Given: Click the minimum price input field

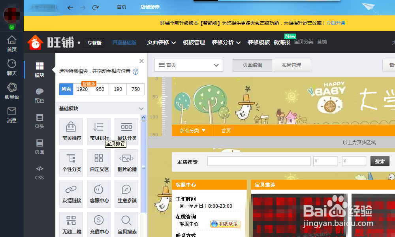Looking at the screenshot, I should pyautogui.click(x=325, y=161).
